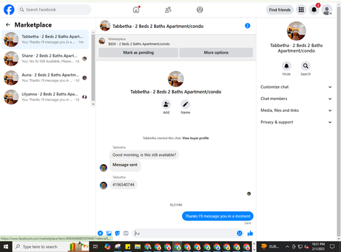Click the Search in conversation icon
341x252 pixels.
pos(306,66)
